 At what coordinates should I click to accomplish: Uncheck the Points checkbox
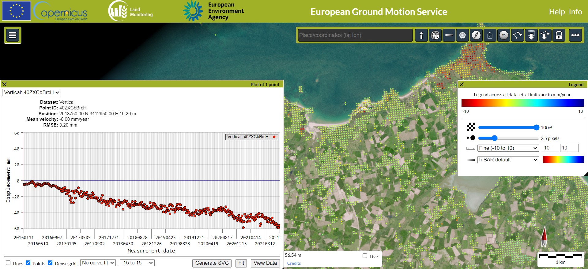pos(28,263)
